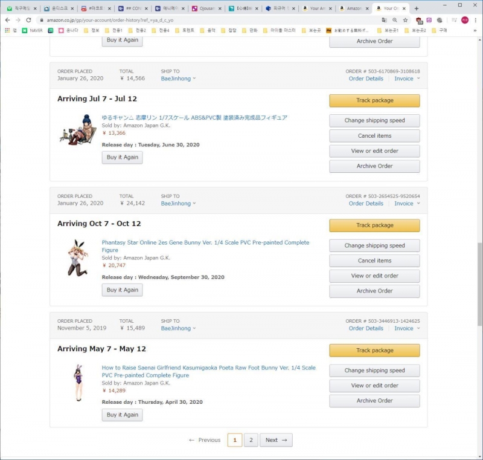Viewport: 483px width, 460px height.
Task: Expand BaeJinhong ship-to dropdown for ¥24,142 order
Action: point(179,204)
